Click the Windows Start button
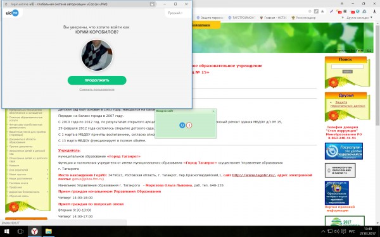 click(x=6, y=231)
